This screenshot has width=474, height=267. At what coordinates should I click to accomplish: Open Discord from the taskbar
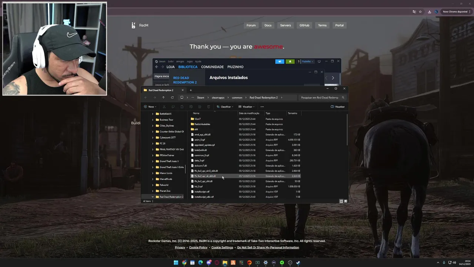click(208, 263)
